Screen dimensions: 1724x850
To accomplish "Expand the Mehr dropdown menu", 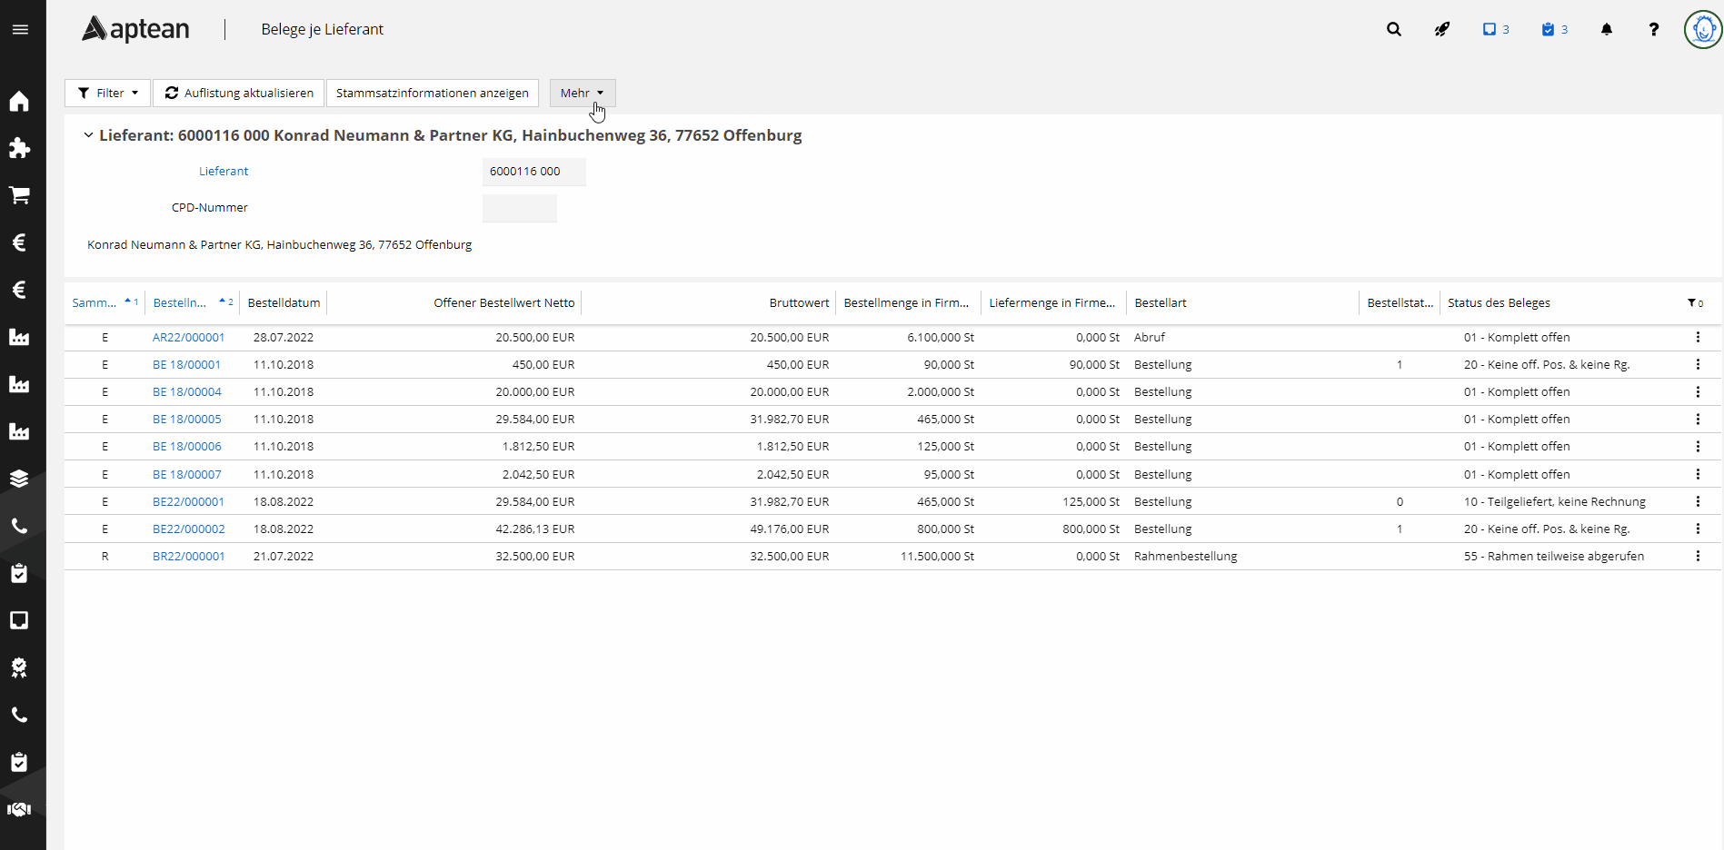I will [583, 93].
